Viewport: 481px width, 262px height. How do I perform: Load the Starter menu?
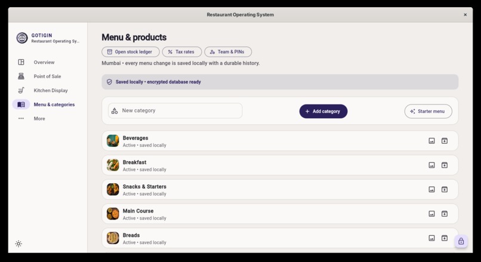(x=428, y=112)
